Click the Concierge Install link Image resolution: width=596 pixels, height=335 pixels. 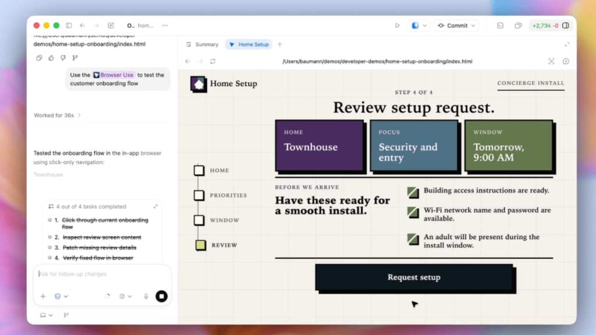530,83
